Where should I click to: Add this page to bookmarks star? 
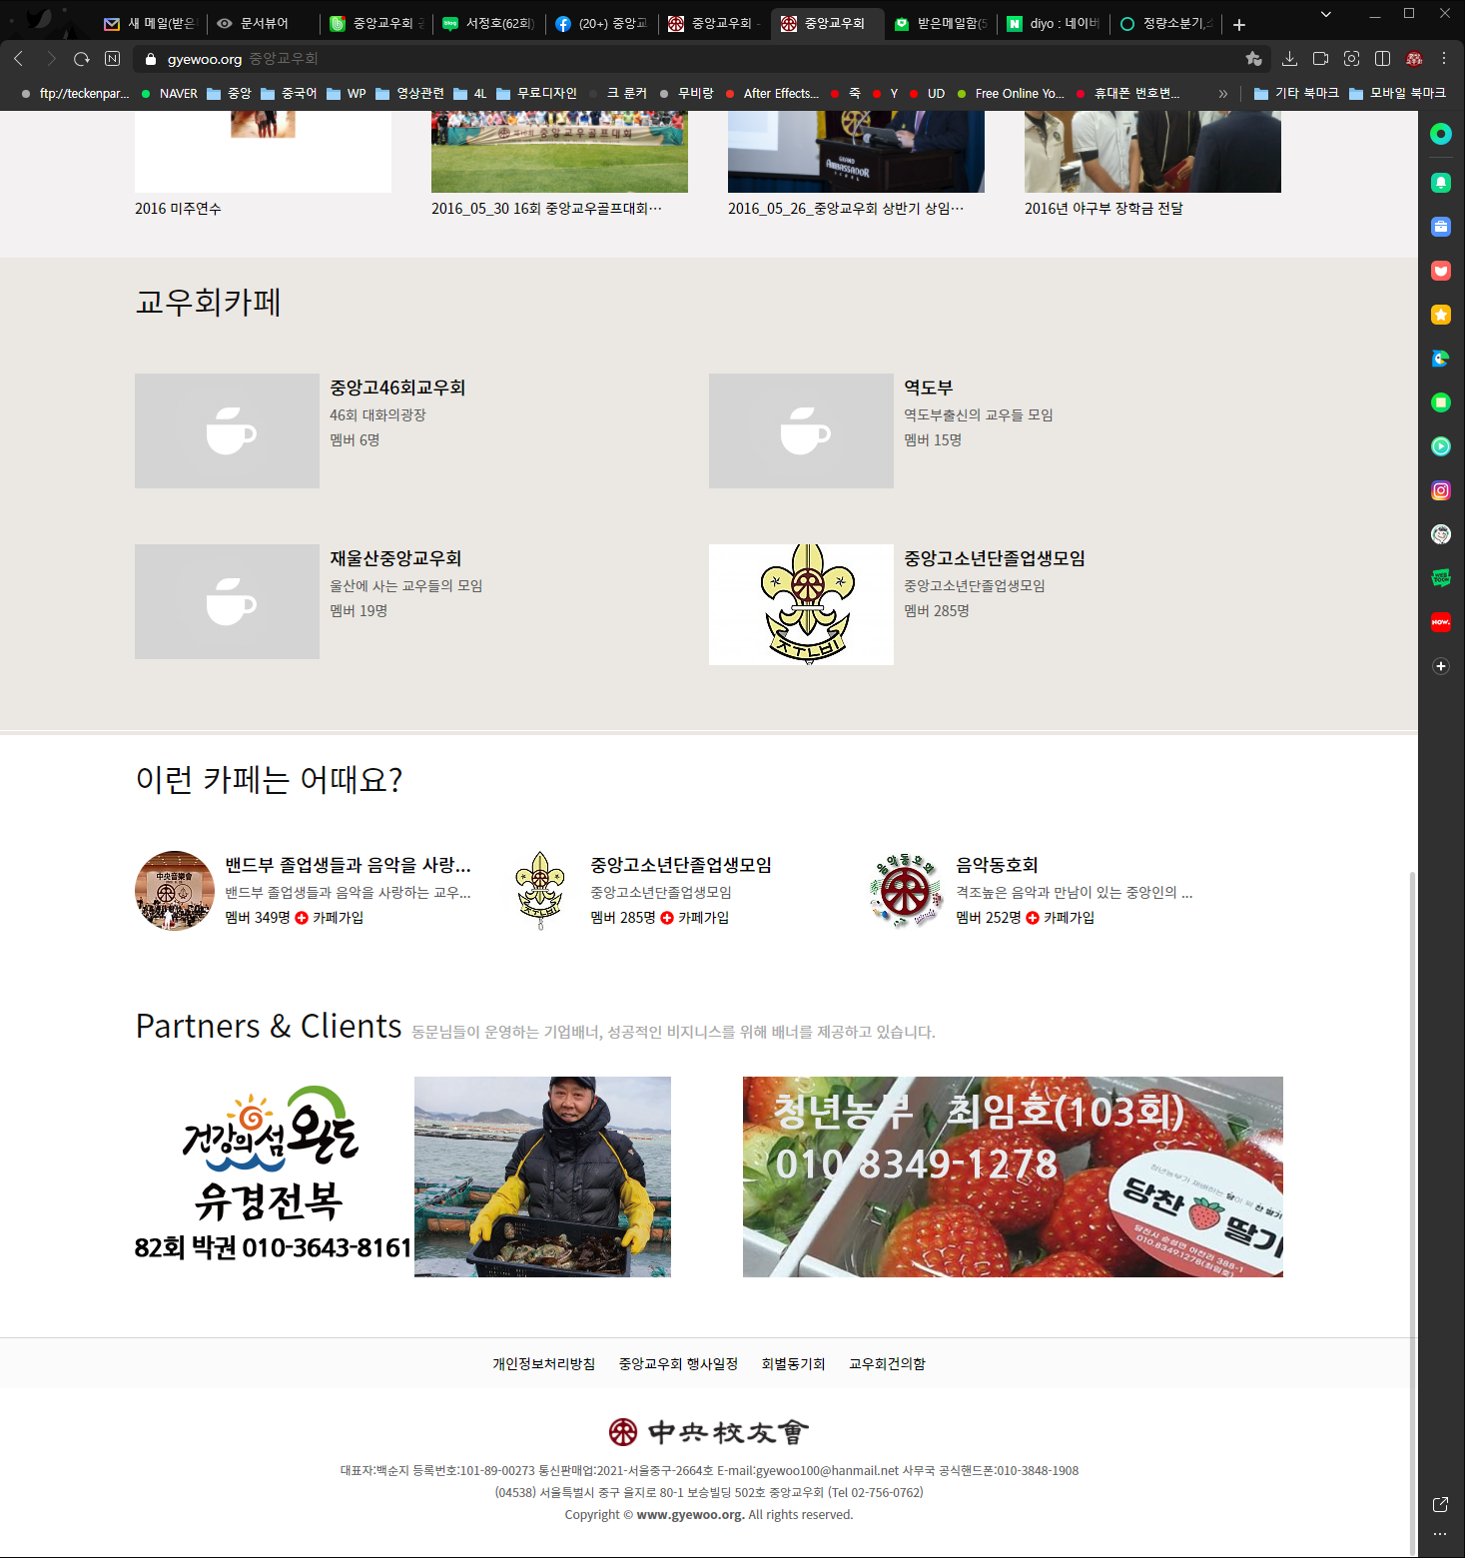[x=1254, y=59]
